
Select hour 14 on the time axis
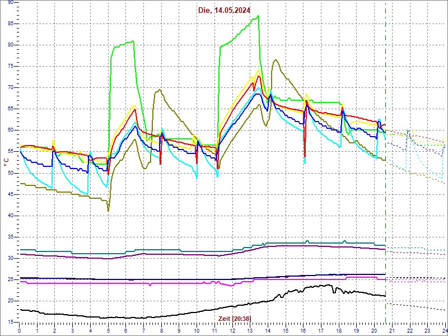click(x=268, y=330)
